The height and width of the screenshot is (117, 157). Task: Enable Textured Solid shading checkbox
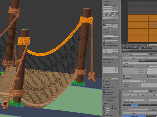(104, 87)
